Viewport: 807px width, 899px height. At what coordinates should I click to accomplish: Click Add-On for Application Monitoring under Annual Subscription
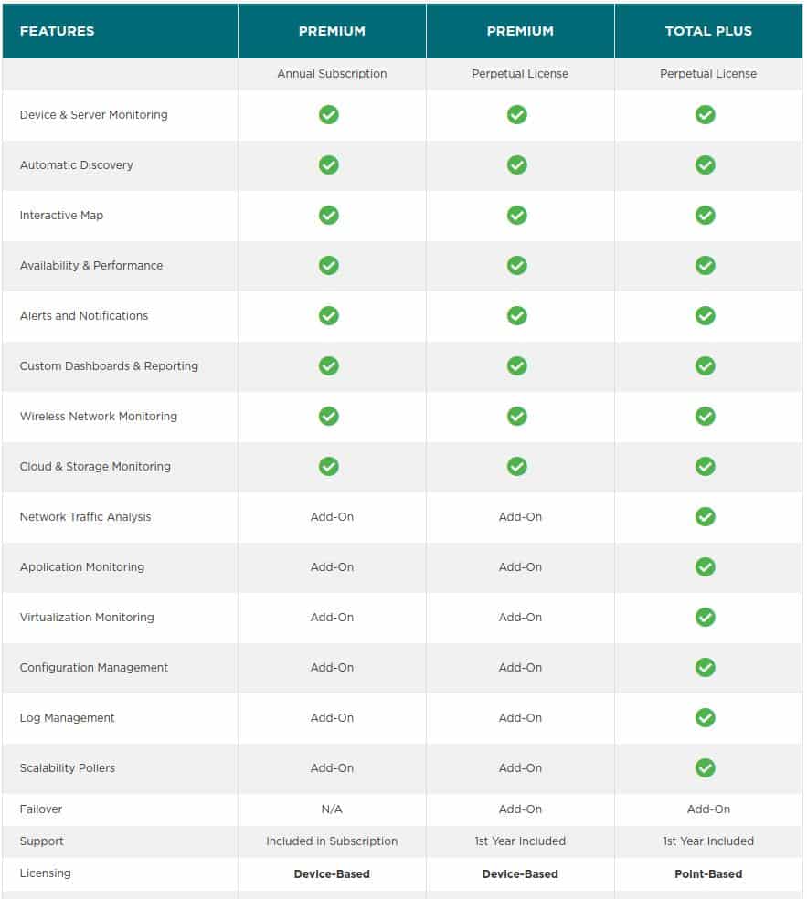(332, 567)
